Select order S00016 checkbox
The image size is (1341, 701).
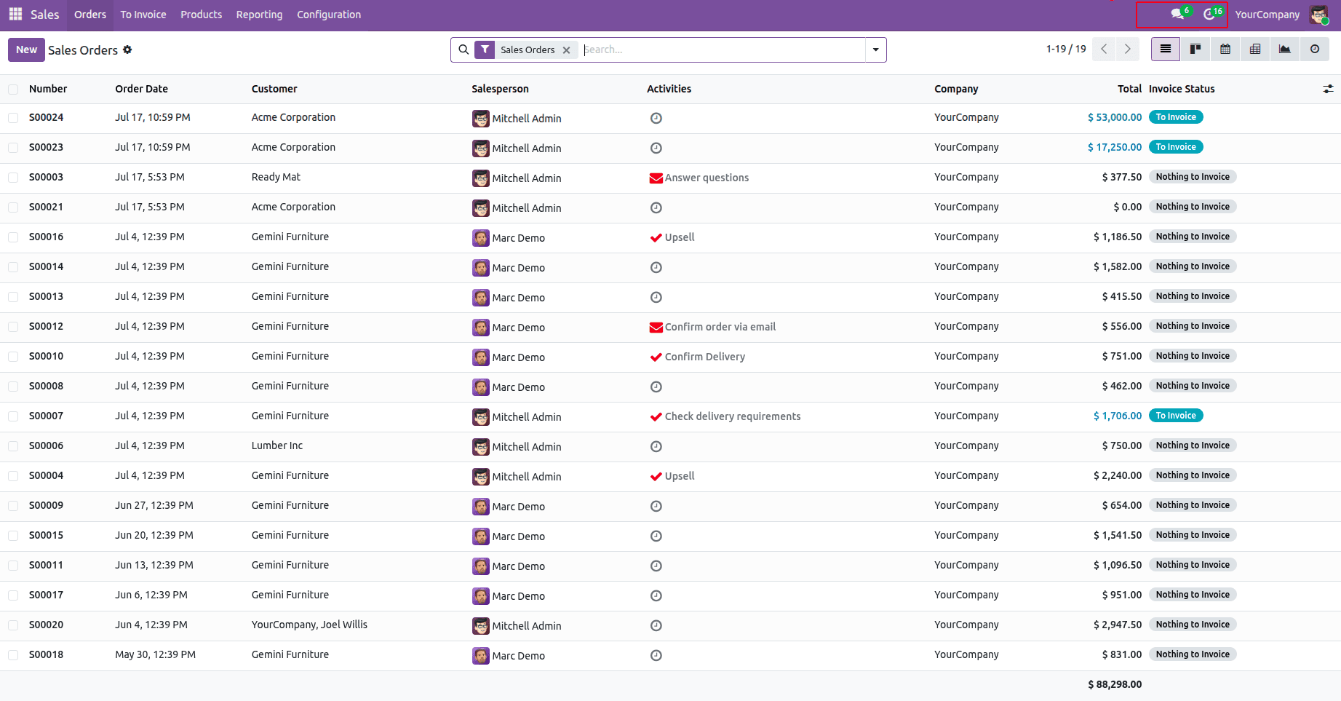coord(13,237)
